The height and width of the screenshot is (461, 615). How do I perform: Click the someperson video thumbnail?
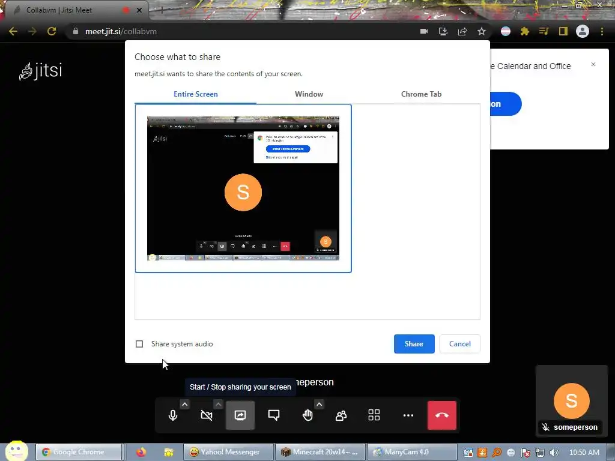click(x=572, y=400)
